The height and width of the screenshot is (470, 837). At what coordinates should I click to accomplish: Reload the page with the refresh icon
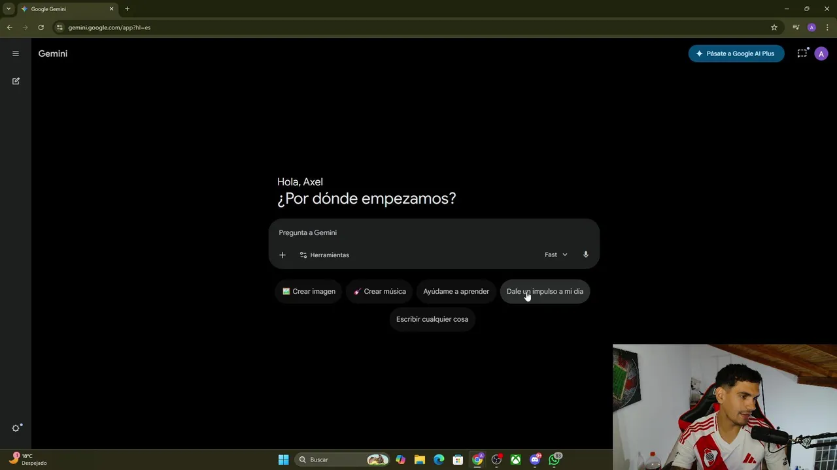point(41,27)
